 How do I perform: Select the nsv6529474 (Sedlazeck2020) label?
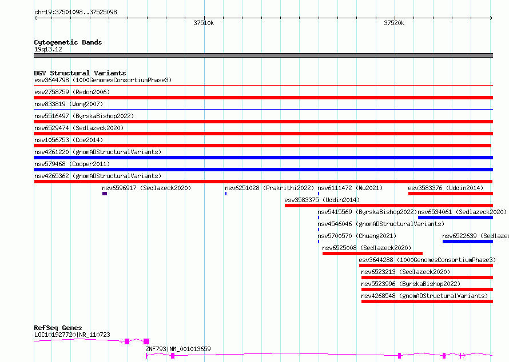(x=79, y=128)
